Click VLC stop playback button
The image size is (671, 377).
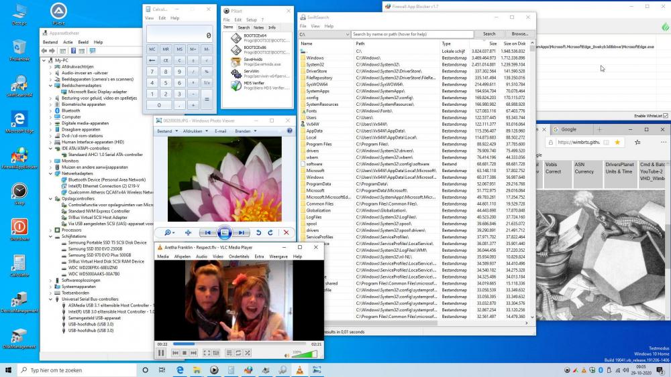click(x=185, y=353)
